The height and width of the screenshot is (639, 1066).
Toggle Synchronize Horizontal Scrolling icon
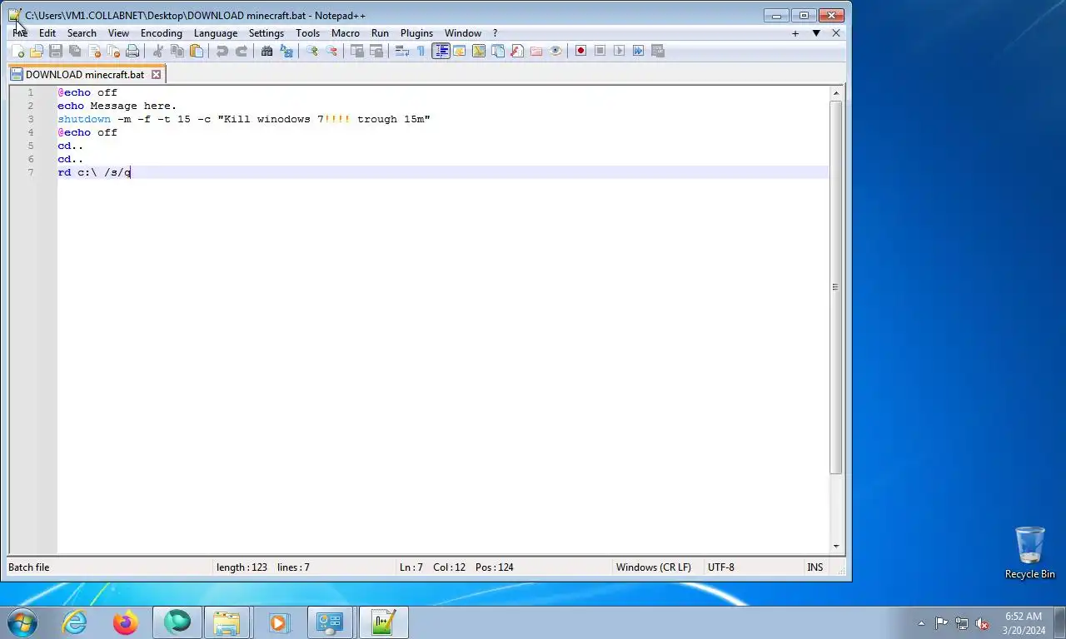pyautogui.click(x=376, y=51)
